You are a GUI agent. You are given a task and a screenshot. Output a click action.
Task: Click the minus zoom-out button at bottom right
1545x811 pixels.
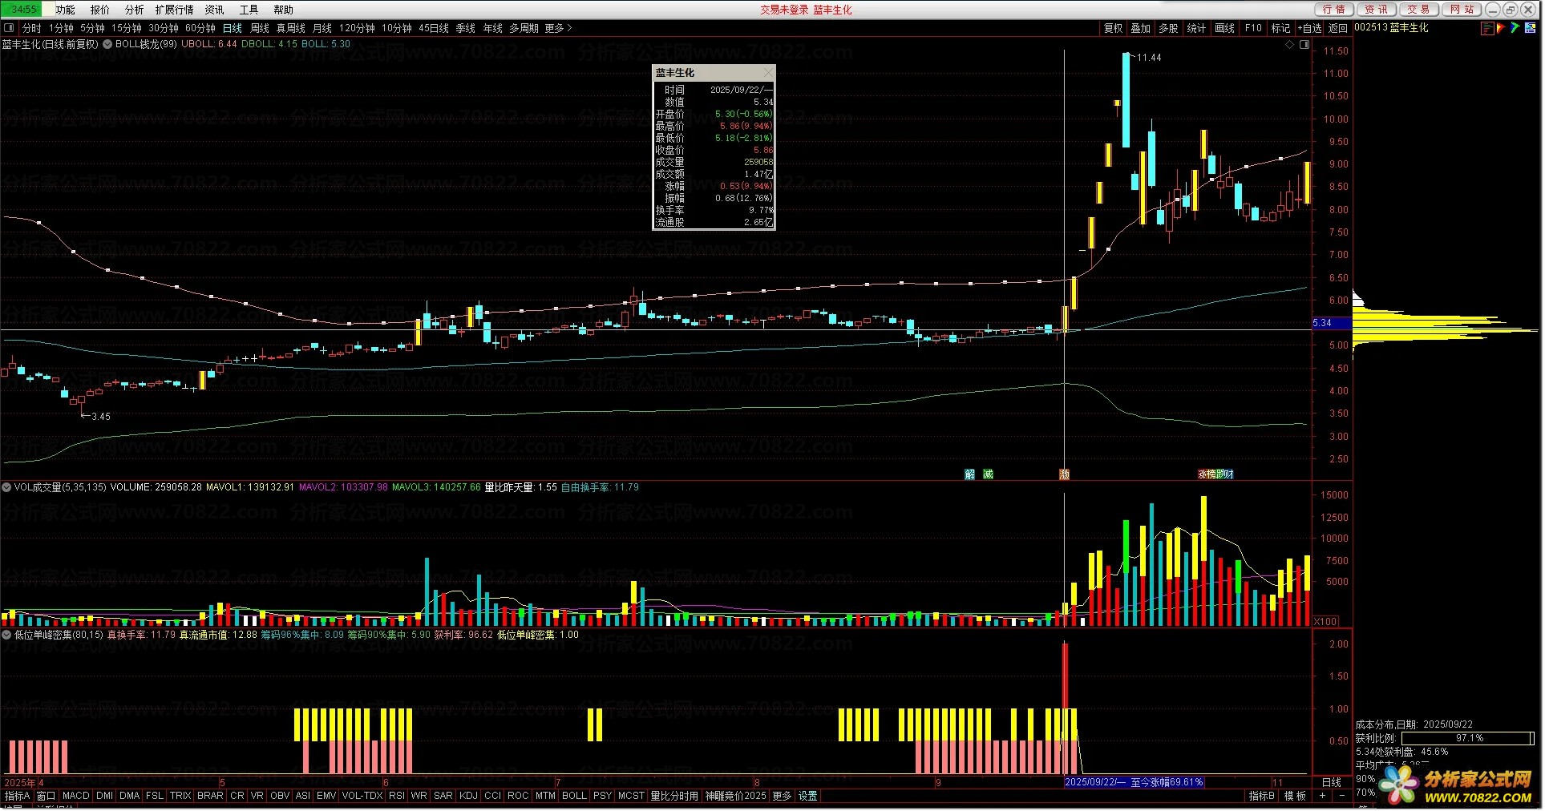point(1340,797)
